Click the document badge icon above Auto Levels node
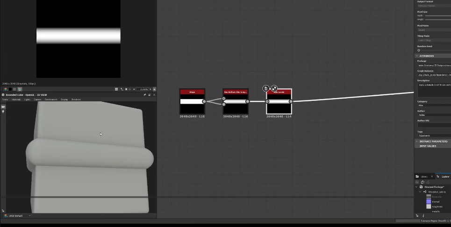 click(266, 88)
